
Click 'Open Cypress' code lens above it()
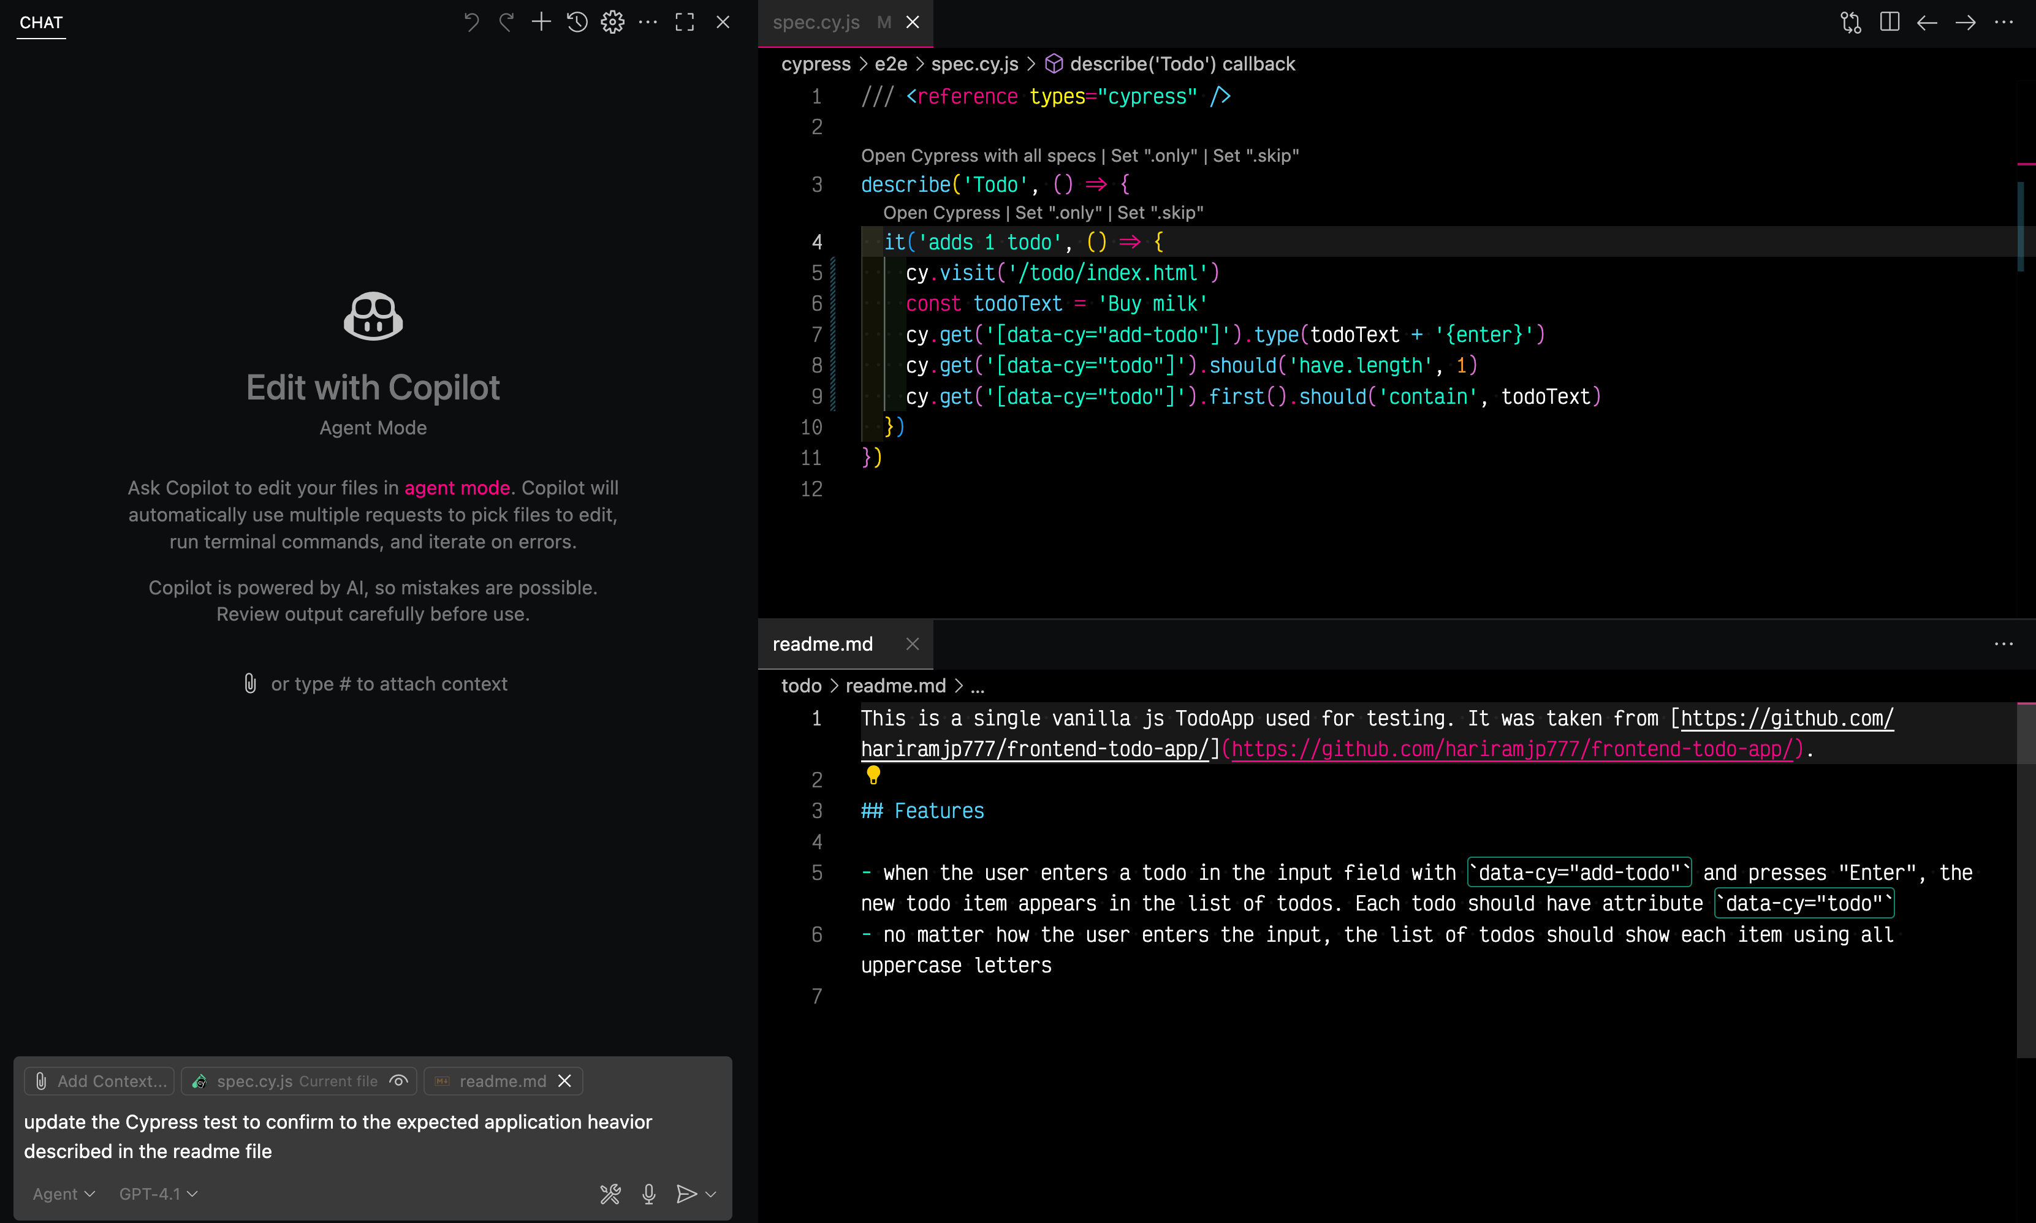941,213
